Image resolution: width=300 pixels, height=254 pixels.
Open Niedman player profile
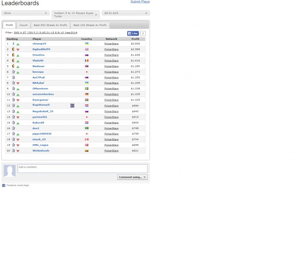pyautogui.click(x=38, y=66)
